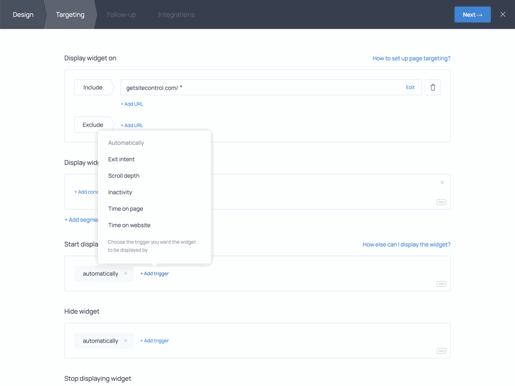
Task: Open Add trigger dropdown under Hide widget
Action: click(x=154, y=341)
